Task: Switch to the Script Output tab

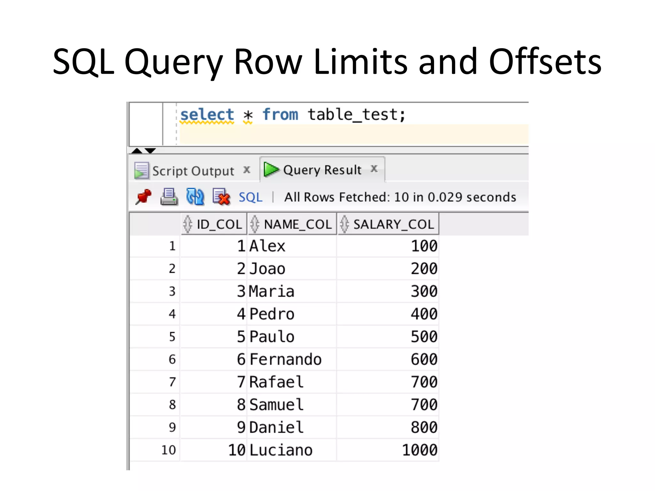Action: point(193,171)
